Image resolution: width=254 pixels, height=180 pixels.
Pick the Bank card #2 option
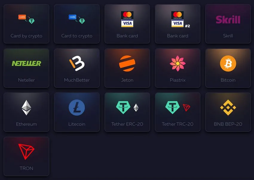(178, 24)
